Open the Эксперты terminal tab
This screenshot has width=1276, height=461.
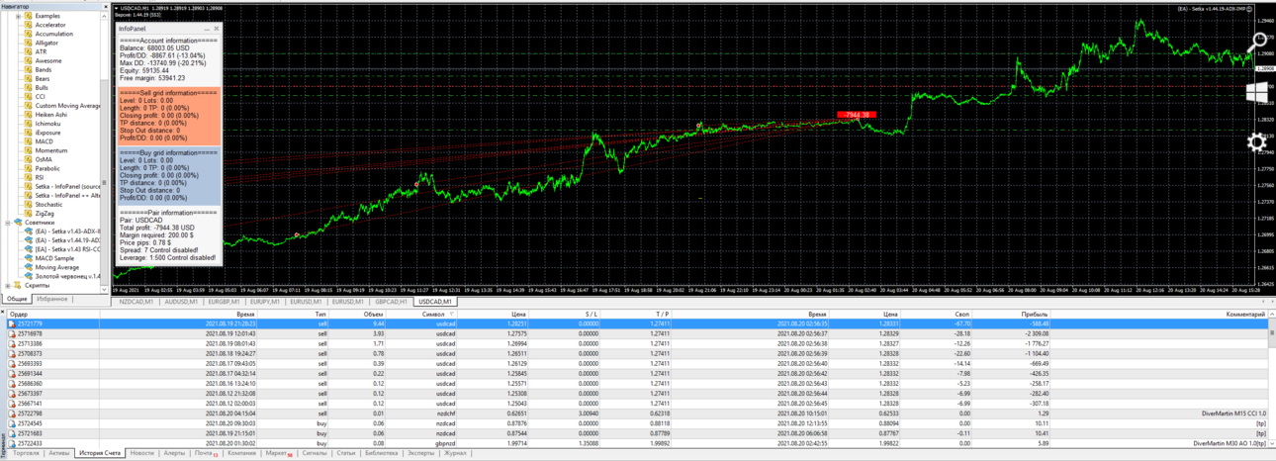click(x=420, y=453)
